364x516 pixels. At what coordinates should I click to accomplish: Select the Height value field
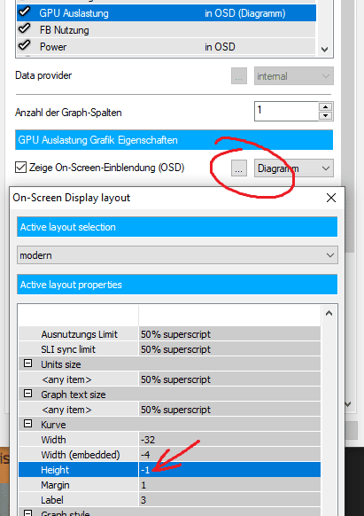pyautogui.click(x=229, y=470)
